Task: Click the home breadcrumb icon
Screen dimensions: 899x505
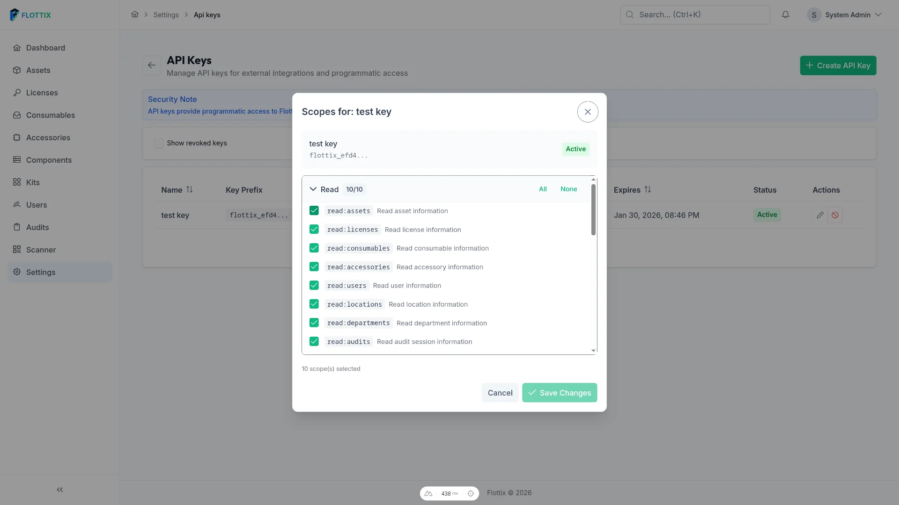Action: 135,14
